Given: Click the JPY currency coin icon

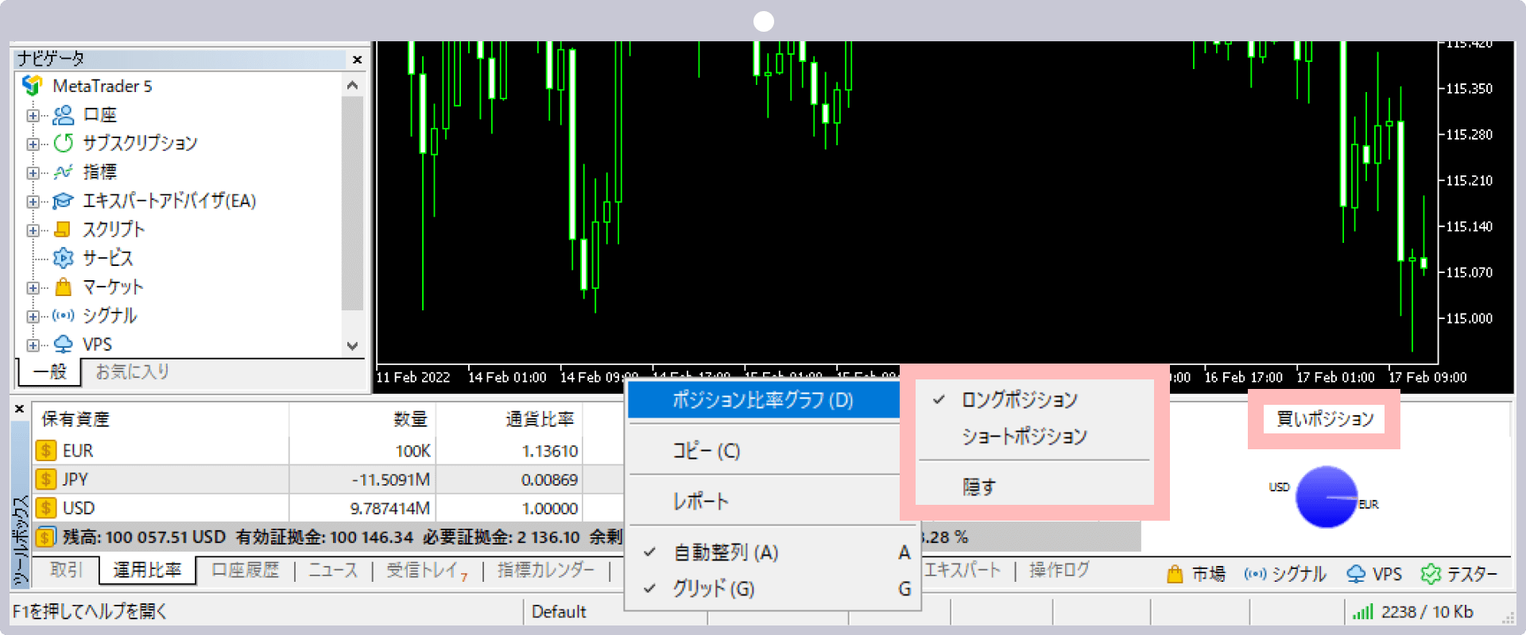Looking at the screenshot, I should pos(45,479).
